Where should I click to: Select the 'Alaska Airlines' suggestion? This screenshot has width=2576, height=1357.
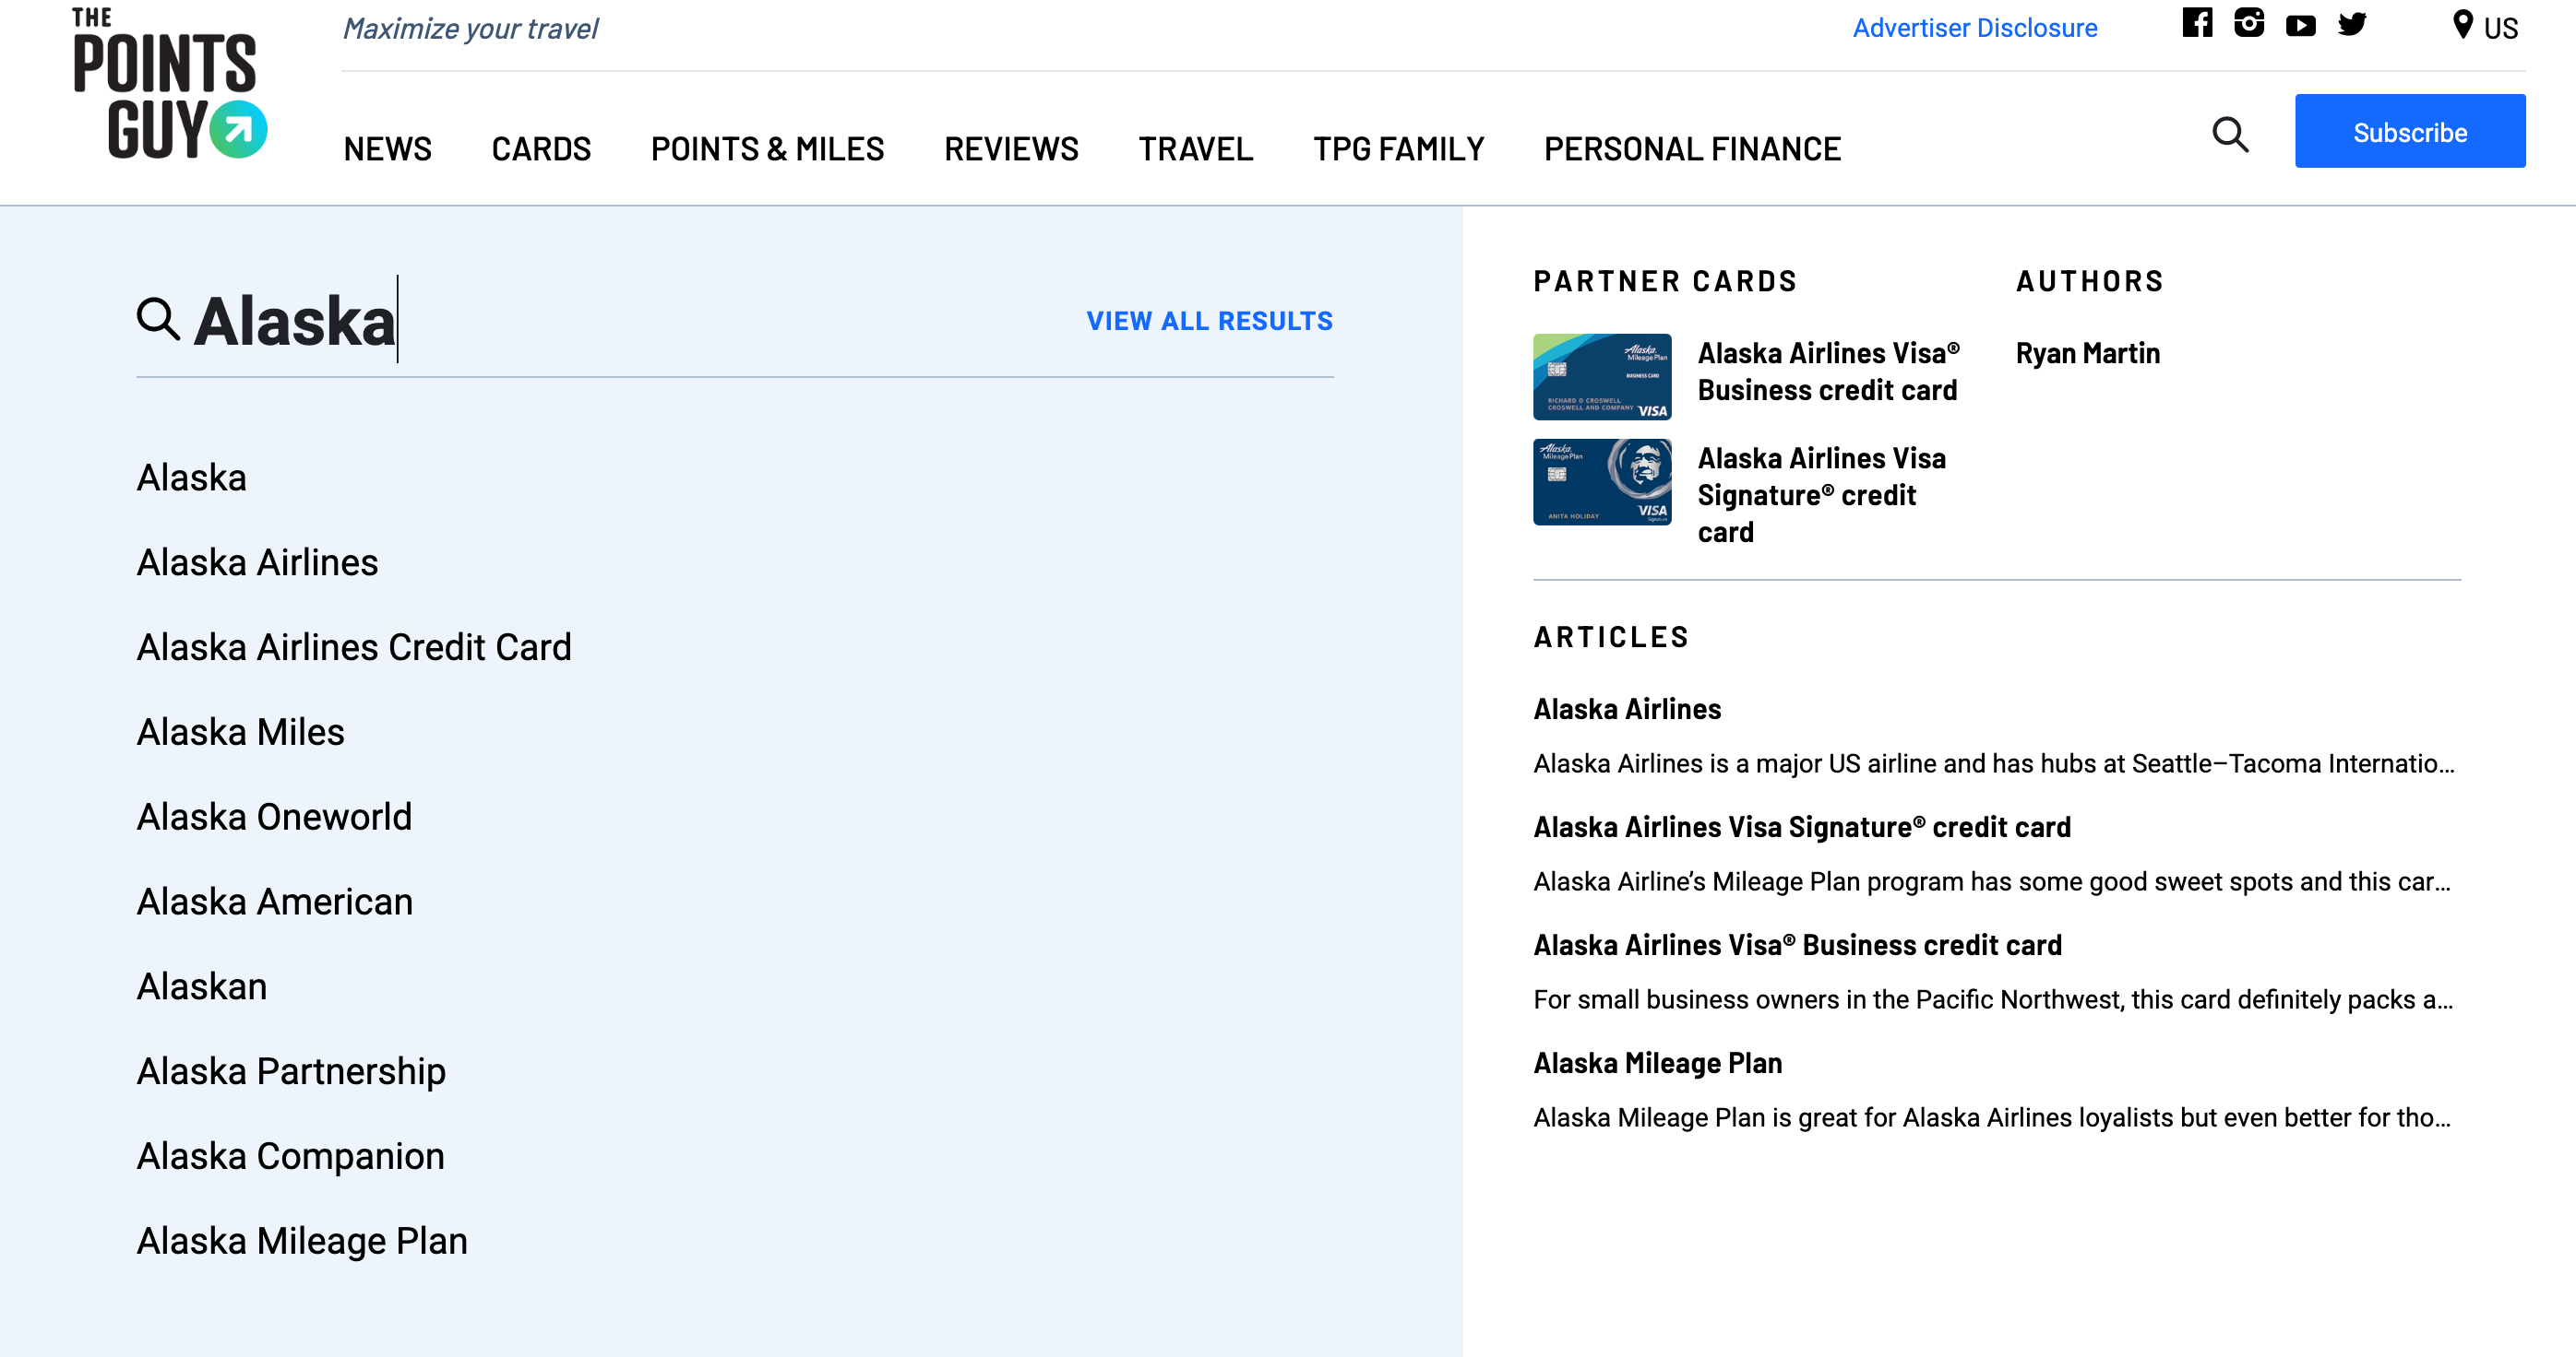click(x=258, y=562)
